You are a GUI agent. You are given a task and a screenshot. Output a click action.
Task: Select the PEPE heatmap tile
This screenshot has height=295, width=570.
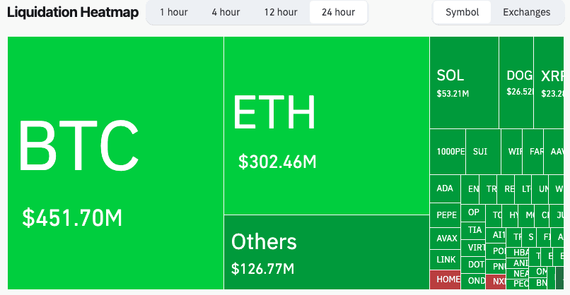click(x=446, y=215)
